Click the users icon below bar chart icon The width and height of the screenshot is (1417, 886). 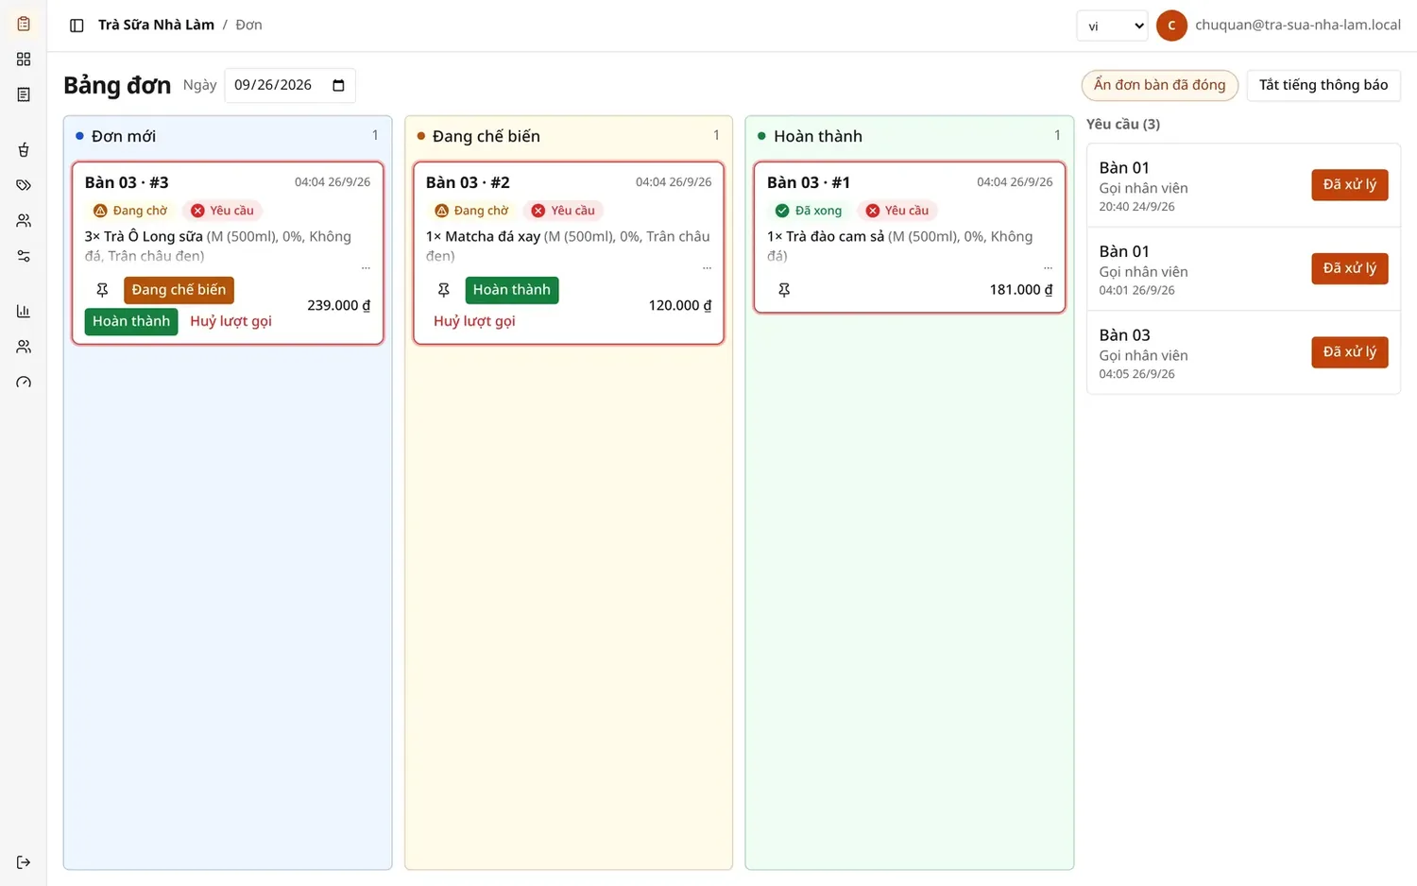(24, 347)
